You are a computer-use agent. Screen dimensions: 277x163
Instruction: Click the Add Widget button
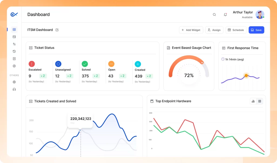point(191,30)
